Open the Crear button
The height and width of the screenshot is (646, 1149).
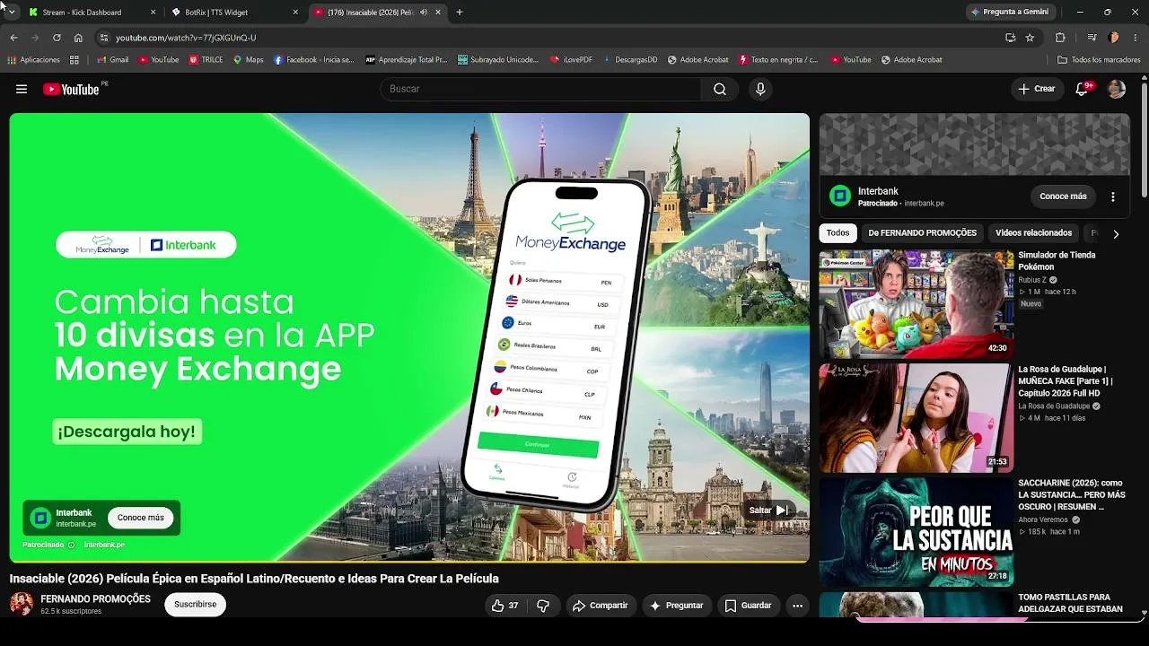tap(1037, 89)
